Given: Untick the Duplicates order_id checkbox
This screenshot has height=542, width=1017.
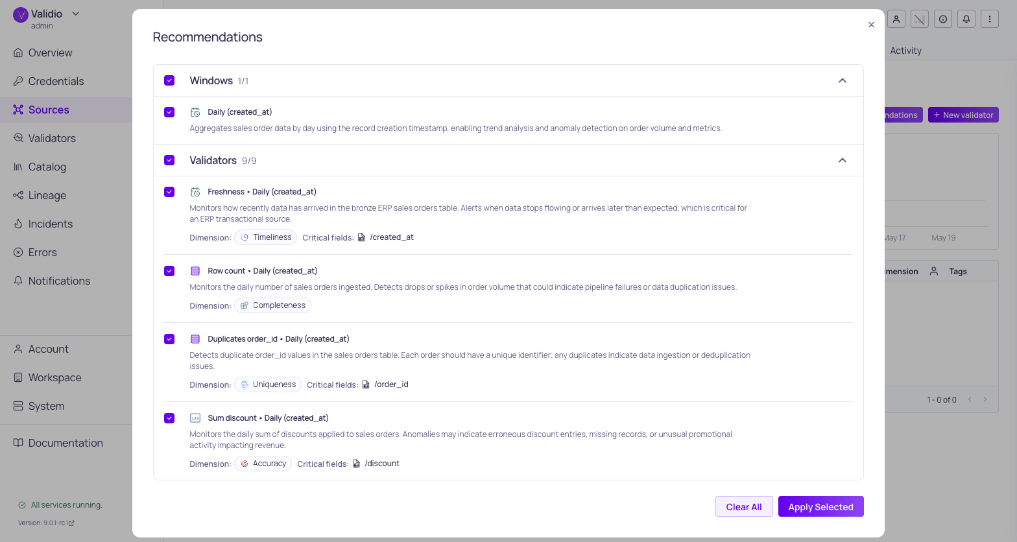Looking at the screenshot, I should tap(169, 339).
